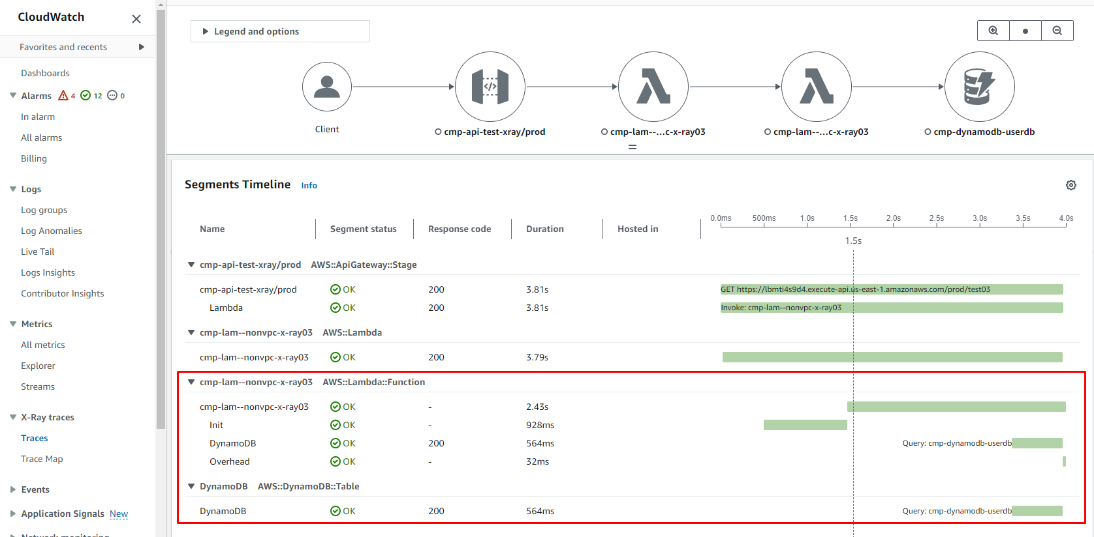This screenshot has width=1094, height=537.
Task: Click the Init segment timeline bar
Action: (805, 425)
